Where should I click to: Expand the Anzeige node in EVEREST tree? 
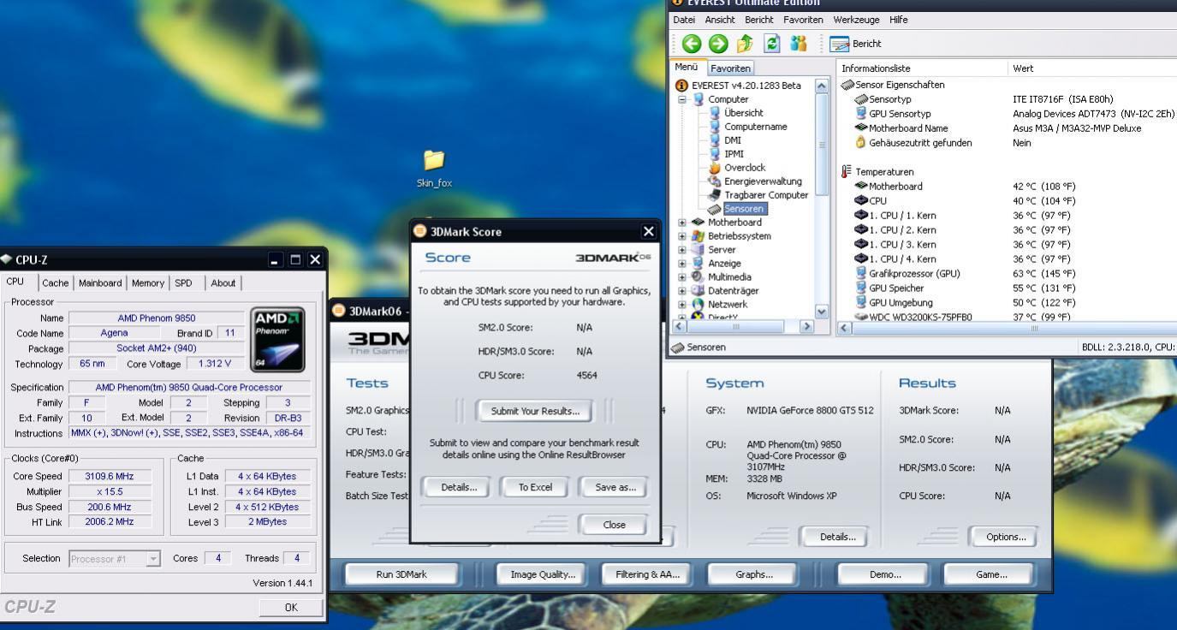point(682,264)
